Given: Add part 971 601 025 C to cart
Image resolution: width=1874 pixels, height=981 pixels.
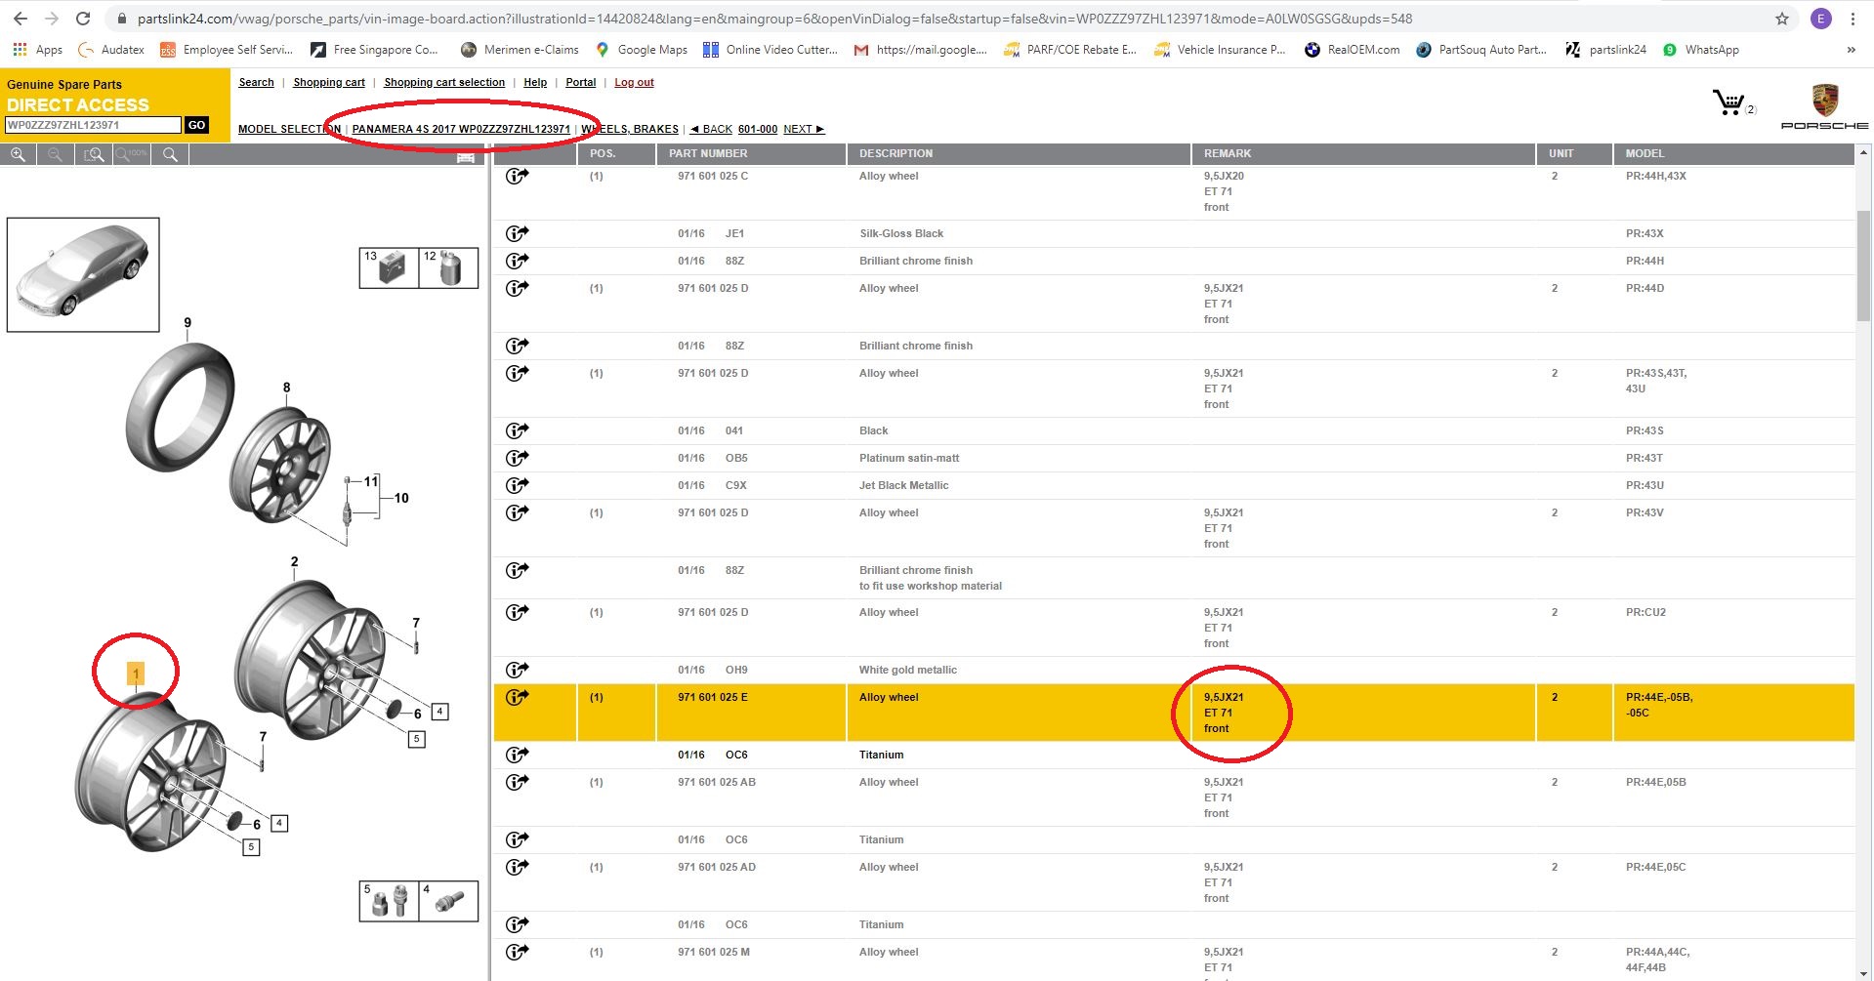Looking at the screenshot, I should (x=517, y=176).
